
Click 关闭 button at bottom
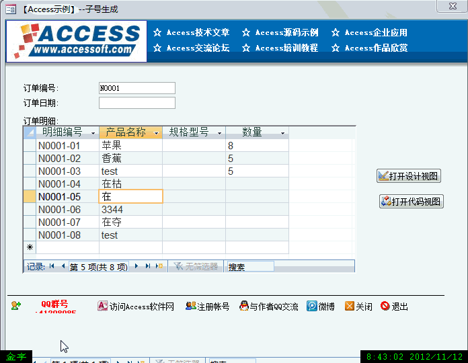(358, 307)
